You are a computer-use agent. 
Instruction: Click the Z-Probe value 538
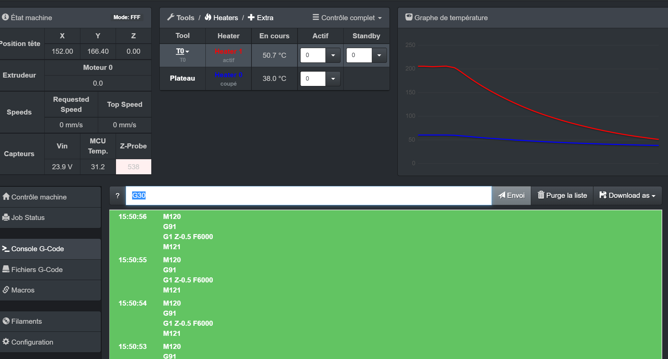pyautogui.click(x=133, y=167)
